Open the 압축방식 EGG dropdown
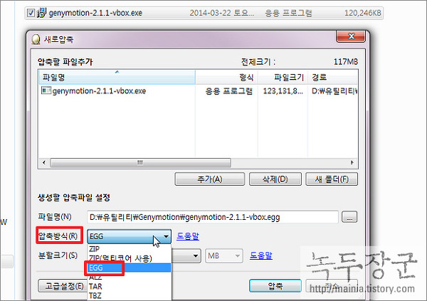Screen dimensions: 427x301 pos(129,236)
